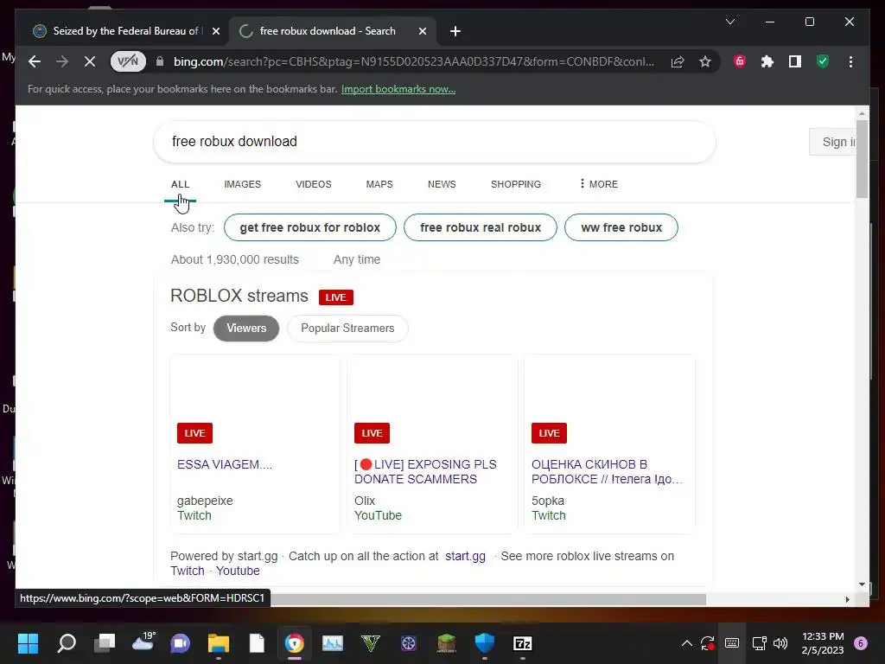
Task: Open the 'ESSA VIAGEM....' stream link
Action: click(225, 464)
